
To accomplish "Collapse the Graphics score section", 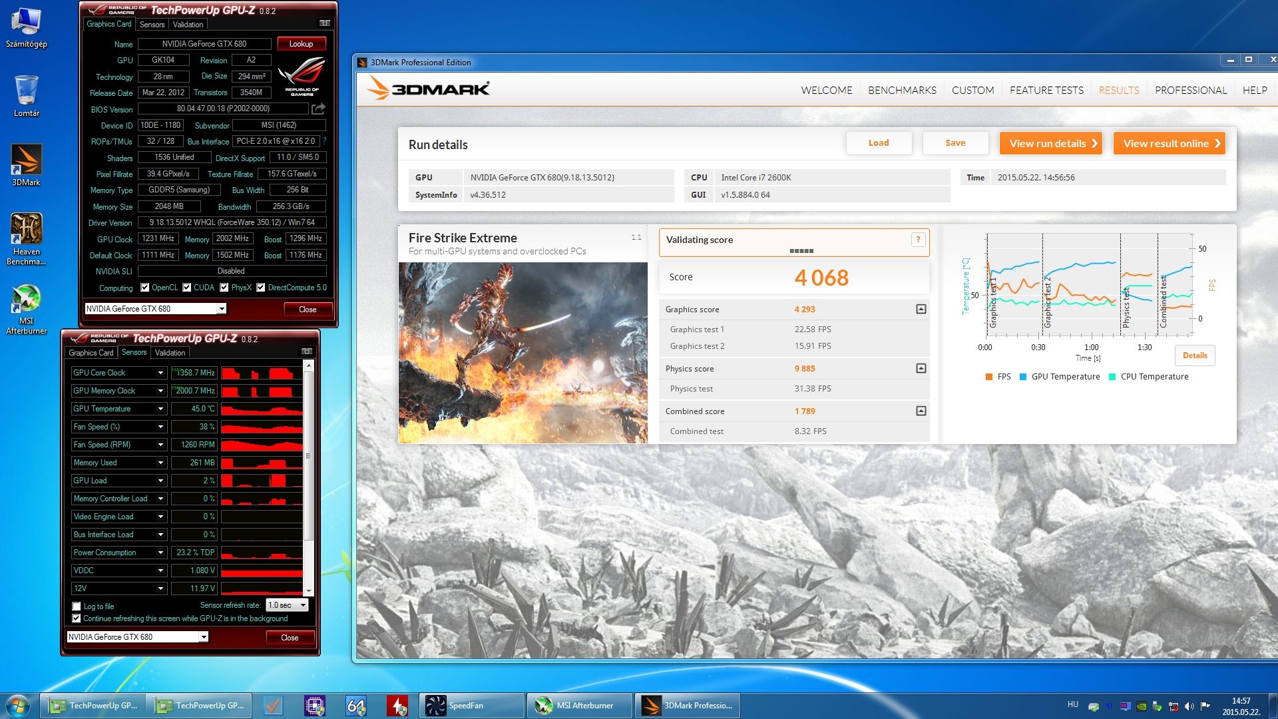I will (921, 309).
